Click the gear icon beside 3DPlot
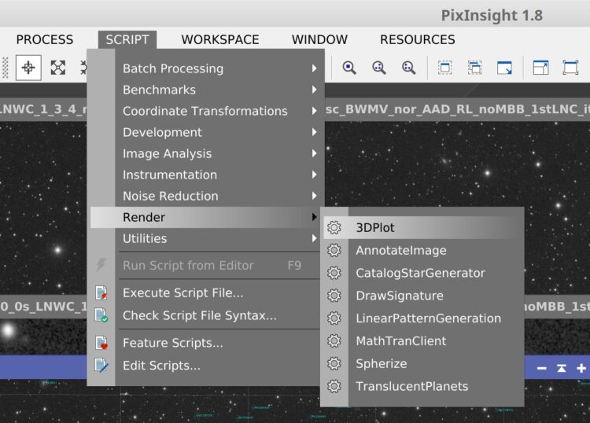The height and width of the screenshot is (423, 590). [x=334, y=227]
